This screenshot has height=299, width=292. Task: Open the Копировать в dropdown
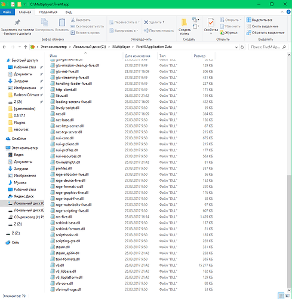(124, 30)
